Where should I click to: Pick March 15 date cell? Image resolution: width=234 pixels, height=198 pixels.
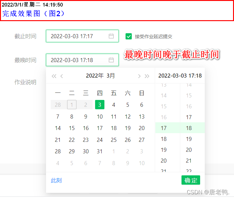click(x=72, y=128)
